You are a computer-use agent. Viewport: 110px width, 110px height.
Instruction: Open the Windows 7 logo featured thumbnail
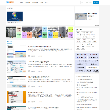click(15, 16)
